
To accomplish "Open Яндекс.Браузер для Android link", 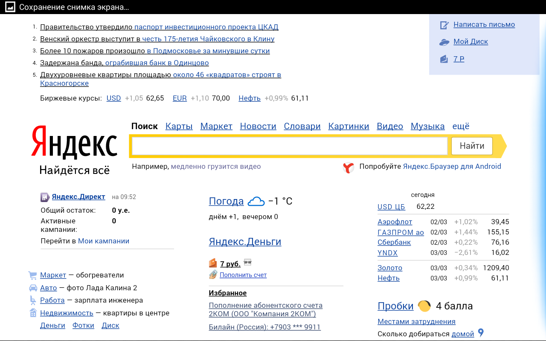I will pyautogui.click(x=452, y=166).
